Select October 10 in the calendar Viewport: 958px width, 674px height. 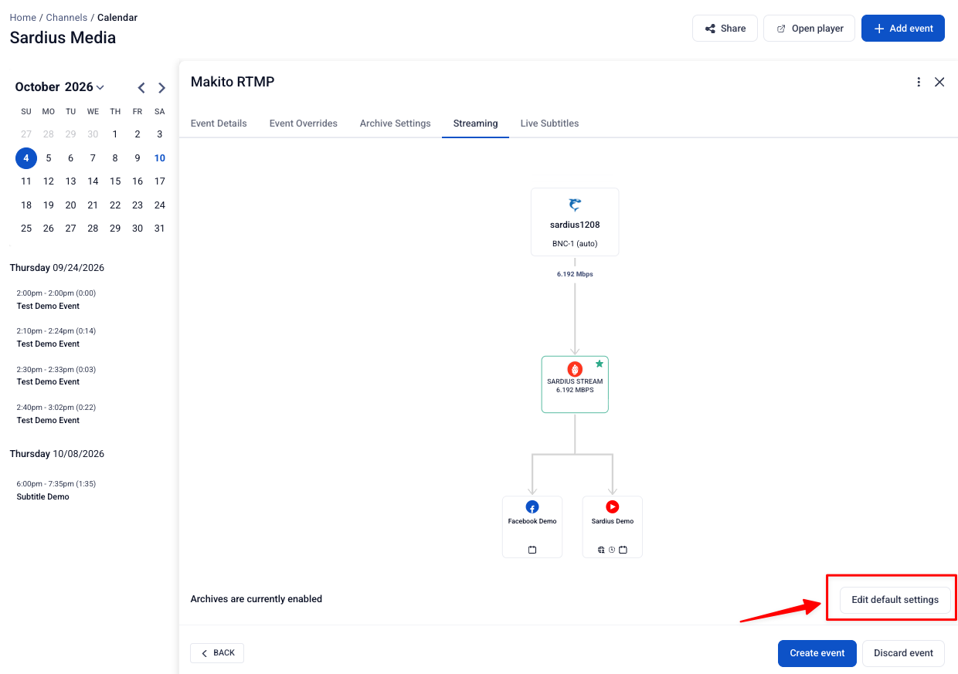pyautogui.click(x=160, y=158)
